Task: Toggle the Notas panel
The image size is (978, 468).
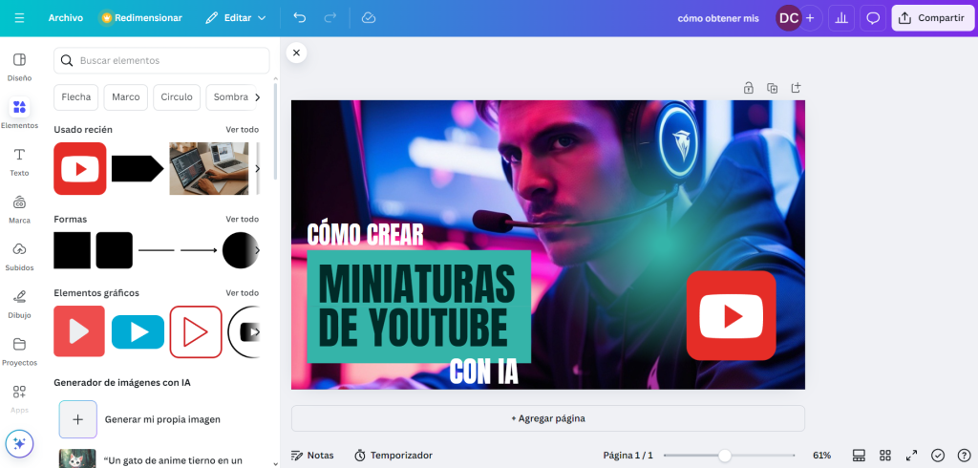Action: (312, 456)
